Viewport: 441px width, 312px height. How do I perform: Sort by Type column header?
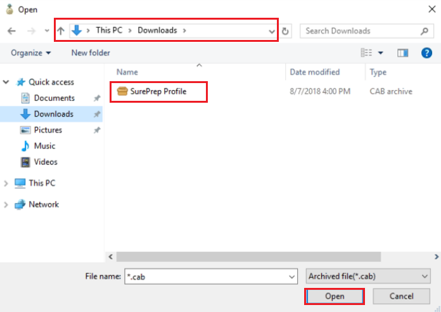coord(378,72)
